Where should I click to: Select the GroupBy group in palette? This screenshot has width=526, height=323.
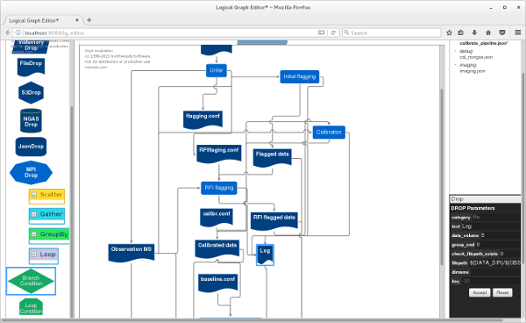click(49, 236)
